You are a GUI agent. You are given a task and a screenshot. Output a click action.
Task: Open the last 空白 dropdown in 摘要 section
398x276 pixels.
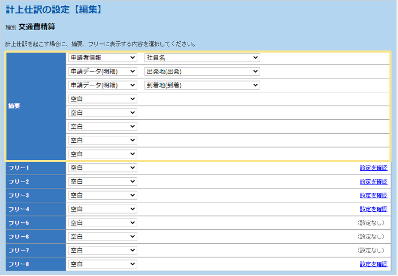102,154
